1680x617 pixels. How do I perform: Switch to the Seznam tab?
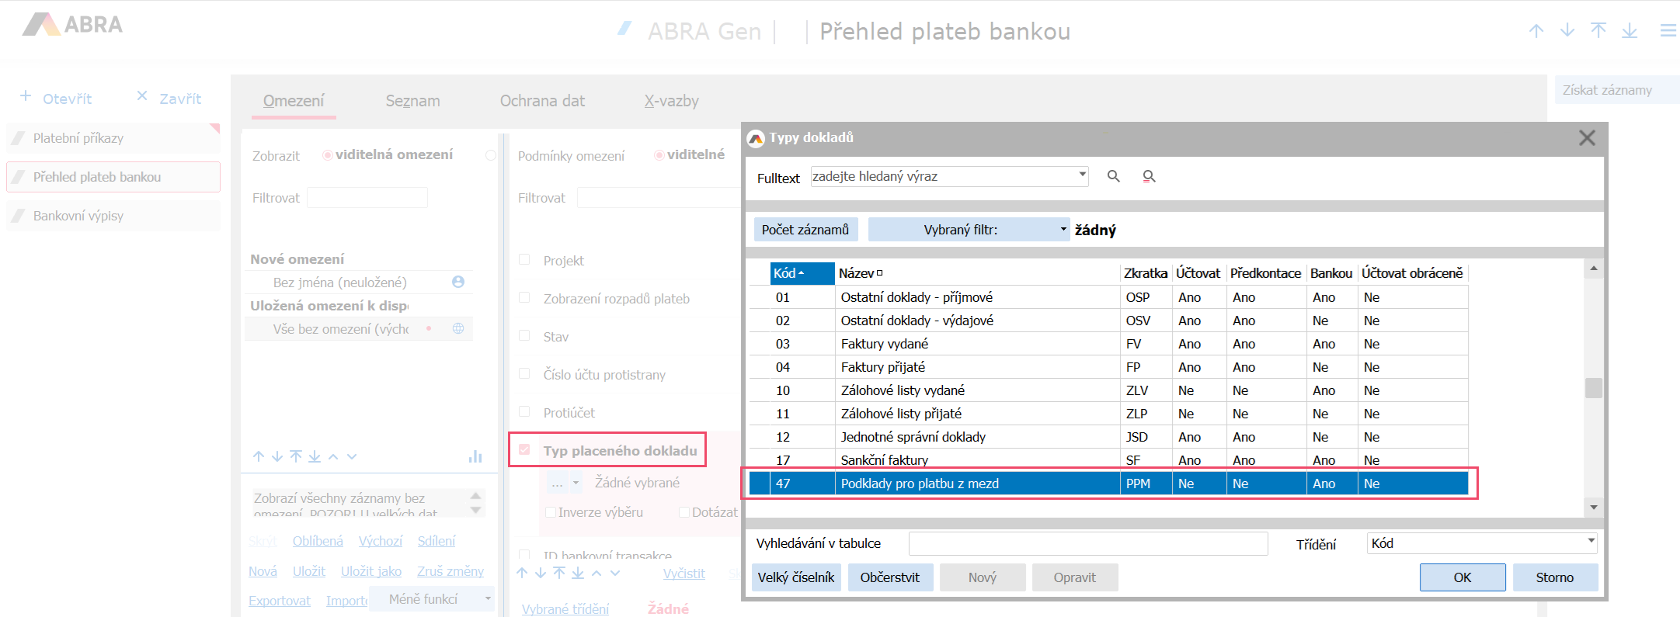[x=412, y=101]
